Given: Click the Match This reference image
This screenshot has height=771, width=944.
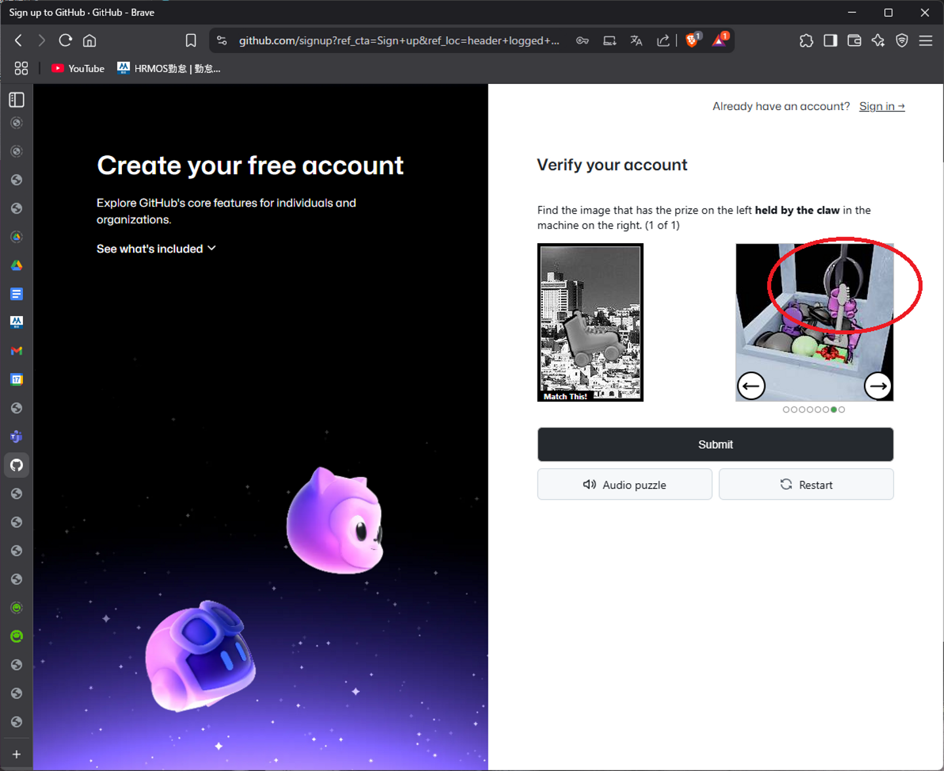Looking at the screenshot, I should point(590,323).
